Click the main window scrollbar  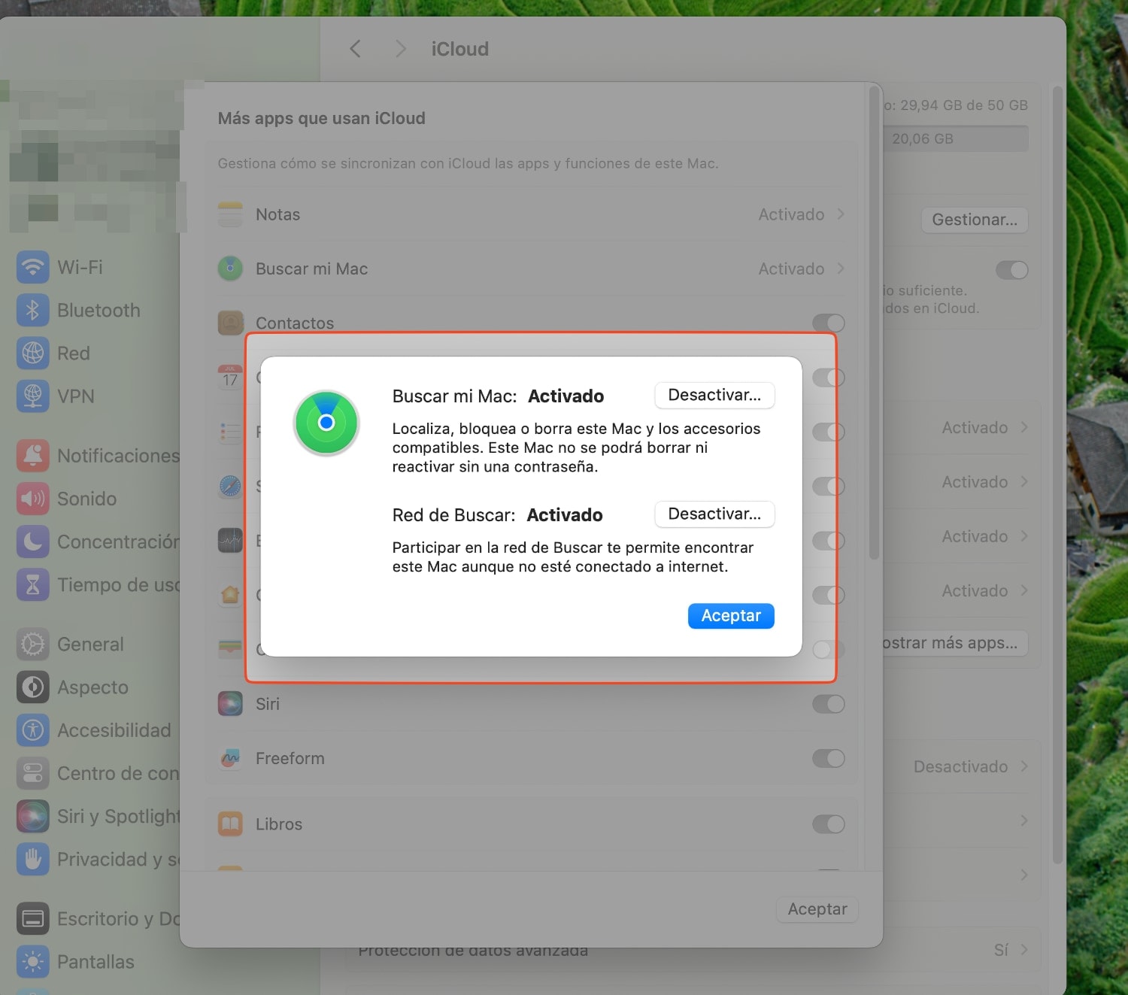tap(1058, 475)
